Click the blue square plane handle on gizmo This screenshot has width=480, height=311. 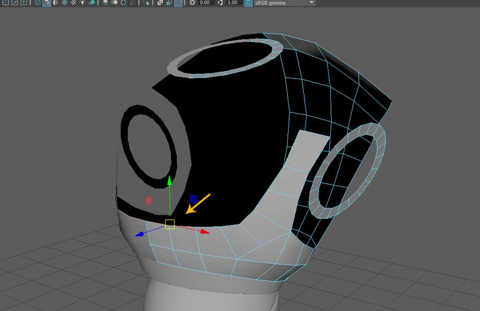pos(193,198)
